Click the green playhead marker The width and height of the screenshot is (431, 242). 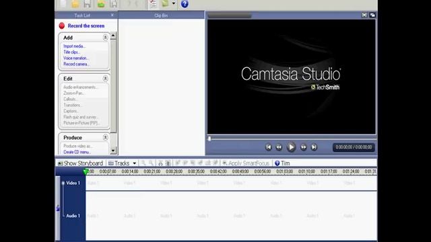[86, 172]
